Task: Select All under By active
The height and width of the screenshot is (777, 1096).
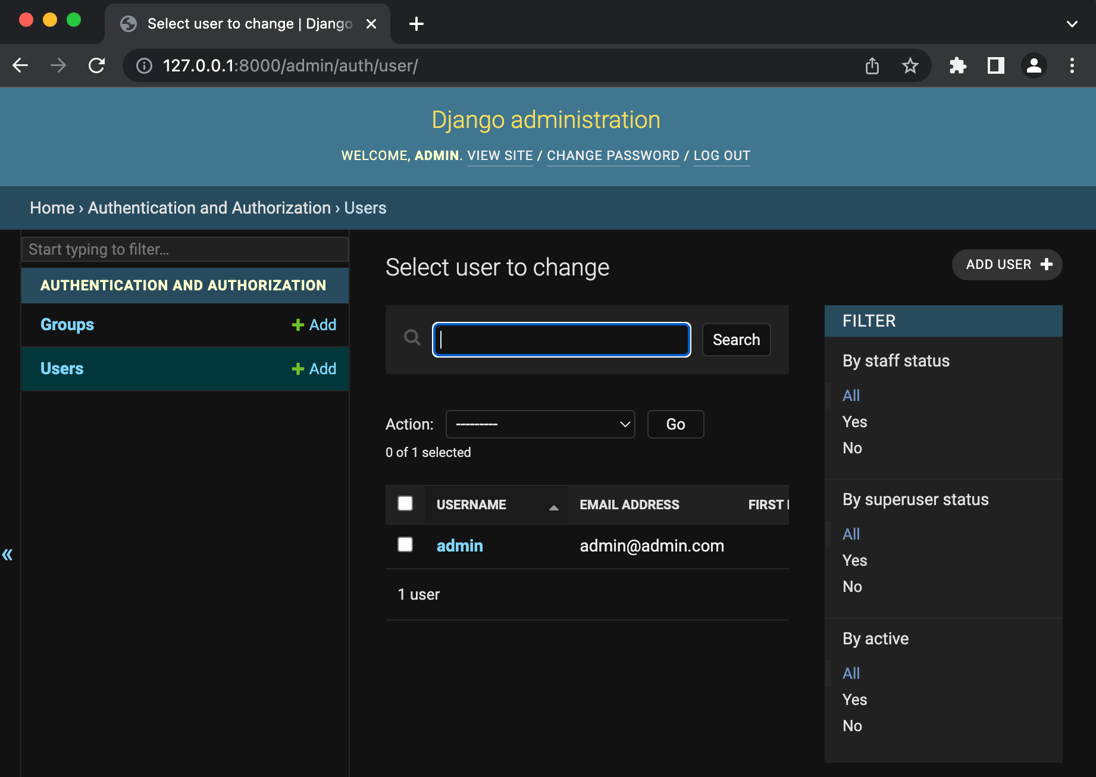Action: pos(851,673)
